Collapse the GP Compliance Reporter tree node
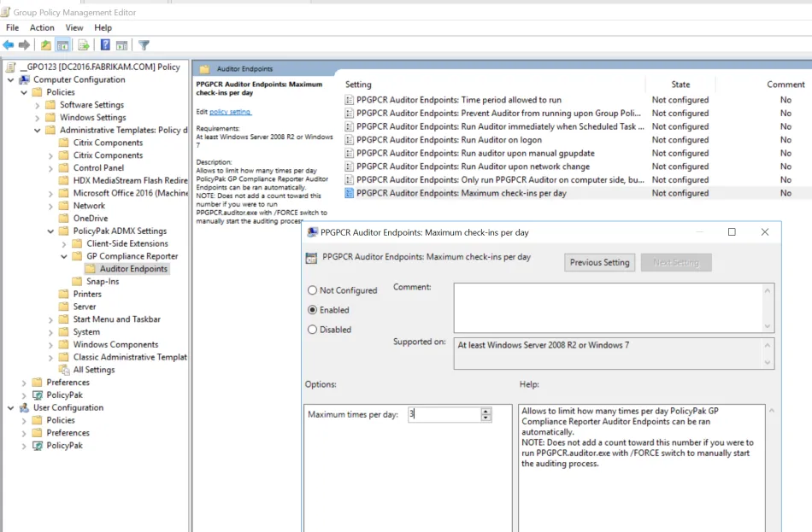This screenshot has height=532, width=812. pos(64,256)
